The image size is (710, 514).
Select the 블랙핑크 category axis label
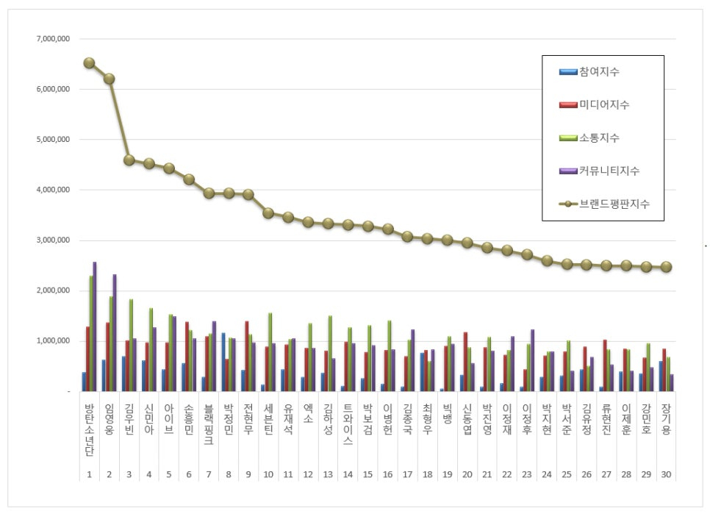(209, 425)
